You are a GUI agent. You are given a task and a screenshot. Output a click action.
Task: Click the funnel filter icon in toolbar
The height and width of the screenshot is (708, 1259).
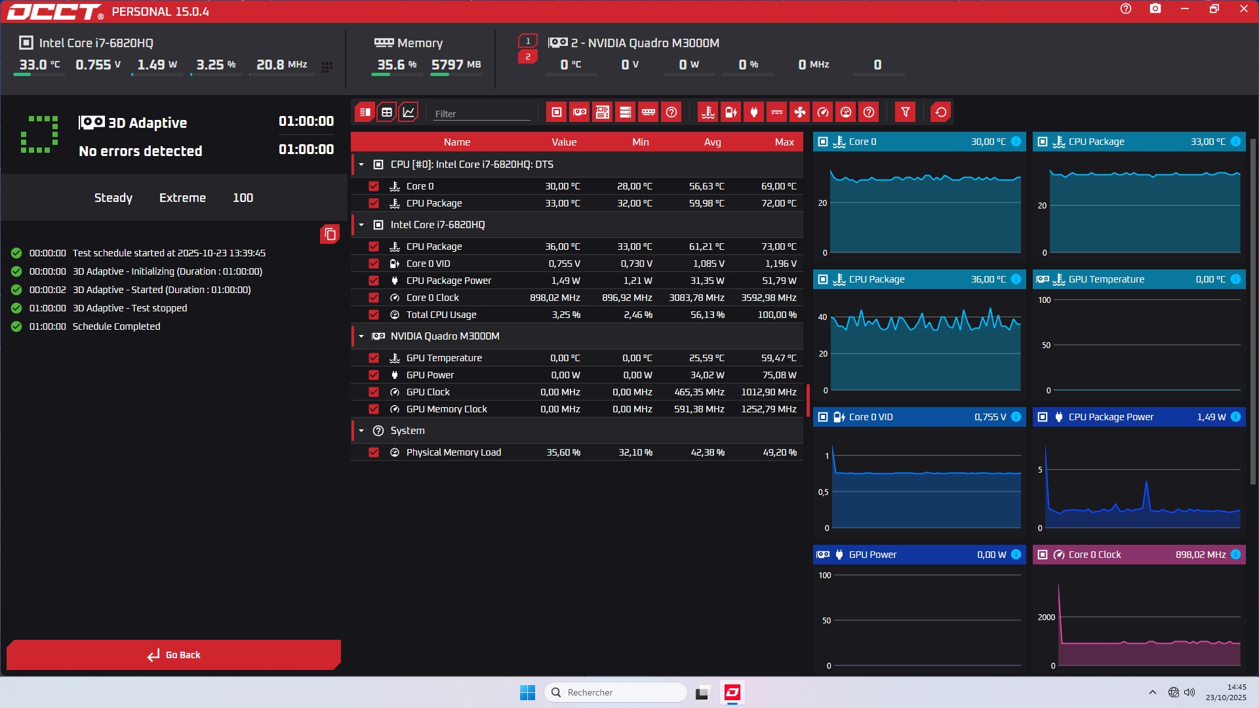905,112
